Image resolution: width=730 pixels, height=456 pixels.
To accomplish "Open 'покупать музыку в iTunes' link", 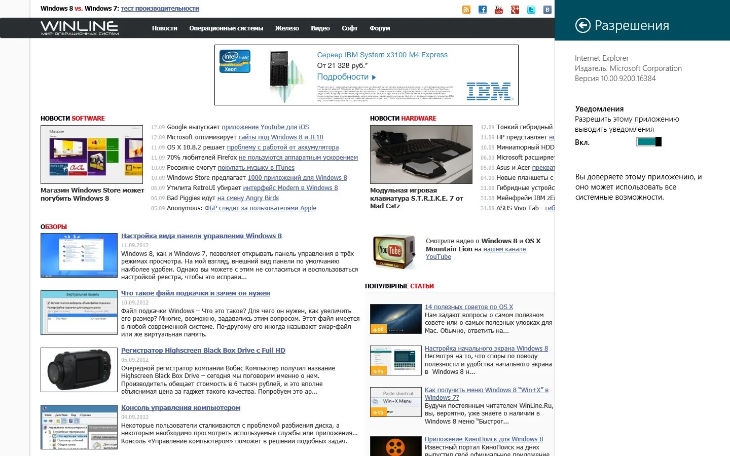I will point(256,168).
